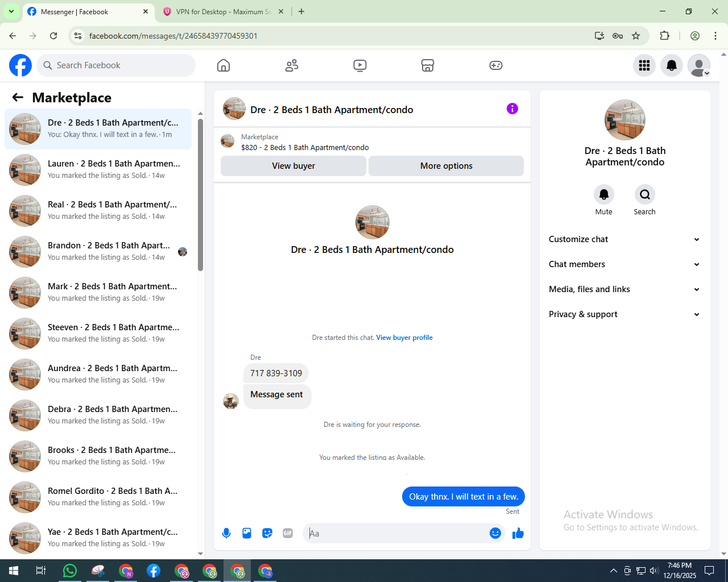This screenshot has width=728, height=582.
Task: Open the View site information icon
Action: (x=78, y=36)
